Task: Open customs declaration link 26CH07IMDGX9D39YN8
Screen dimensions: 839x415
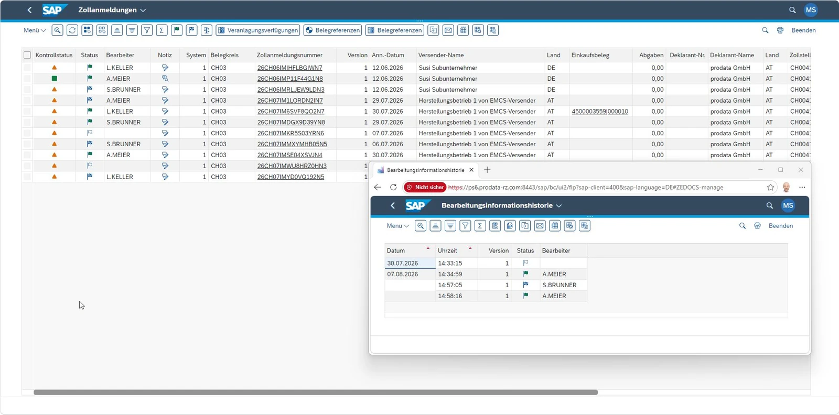Action: (x=291, y=122)
